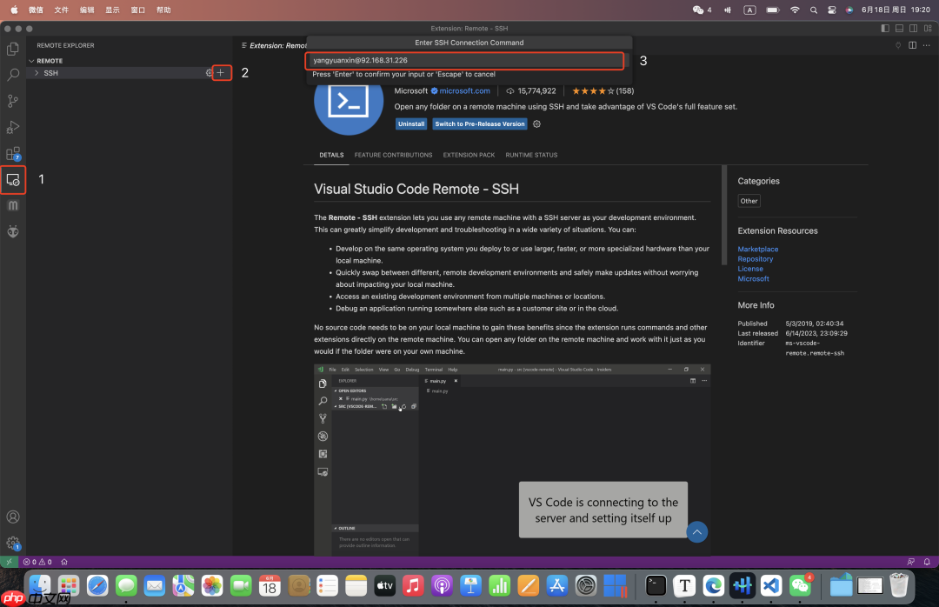The width and height of the screenshot is (939, 607).
Task: Open the 文件 menu in the menu bar
Action: (62, 10)
